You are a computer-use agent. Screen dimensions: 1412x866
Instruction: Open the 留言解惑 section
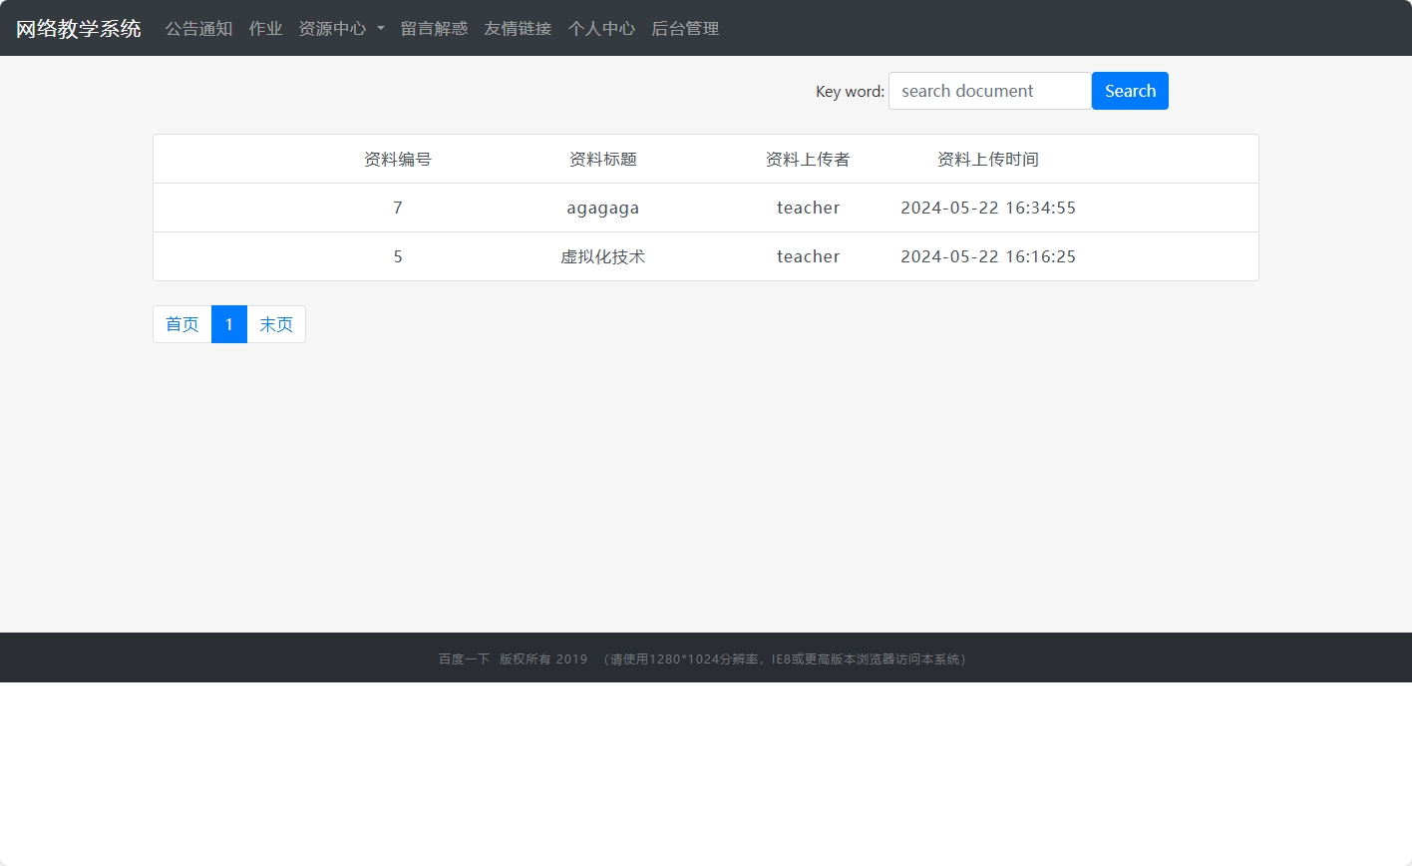pyautogui.click(x=433, y=28)
